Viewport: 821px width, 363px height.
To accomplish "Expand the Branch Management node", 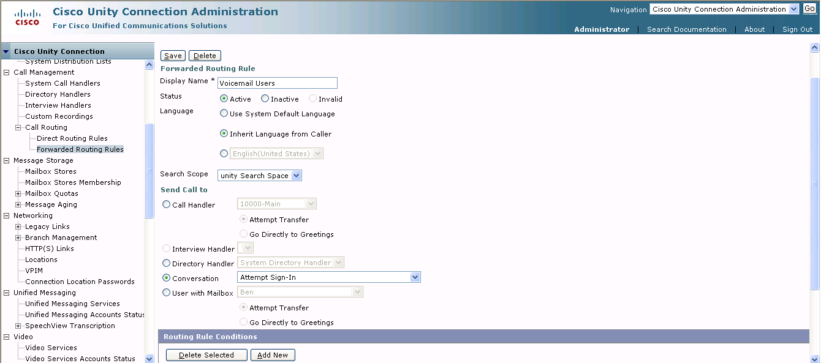I will click(x=18, y=238).
